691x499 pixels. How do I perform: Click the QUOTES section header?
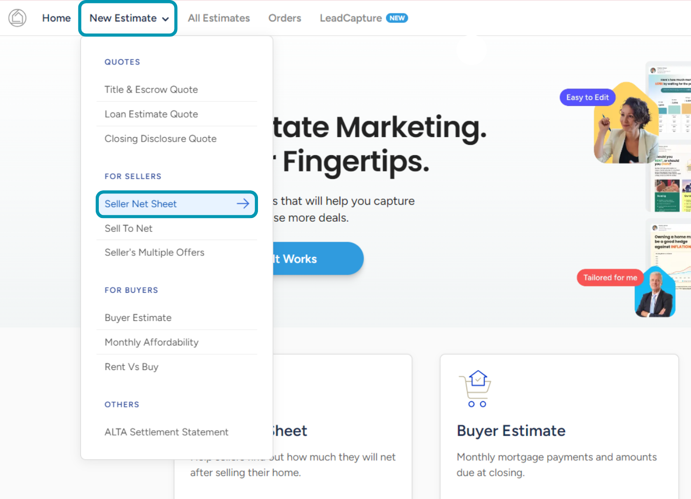tap(122, 62)
